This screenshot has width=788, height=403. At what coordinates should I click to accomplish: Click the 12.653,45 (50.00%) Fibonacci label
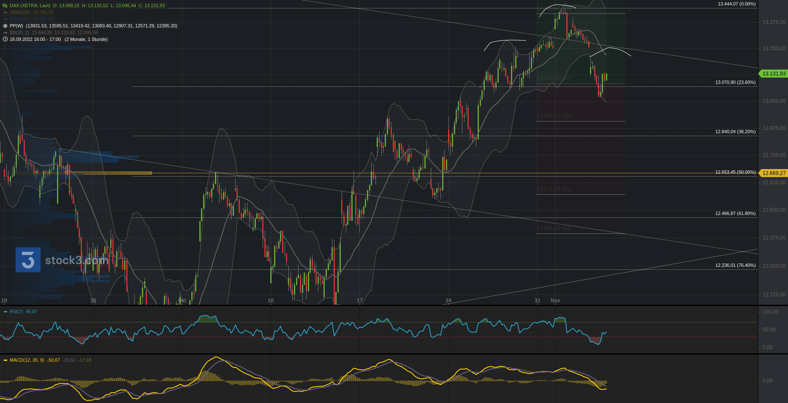click(x=735, y=172)
